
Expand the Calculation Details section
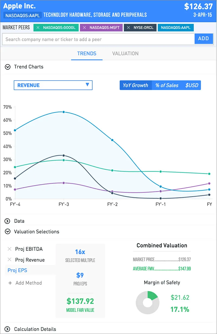[x=8, y=329]
